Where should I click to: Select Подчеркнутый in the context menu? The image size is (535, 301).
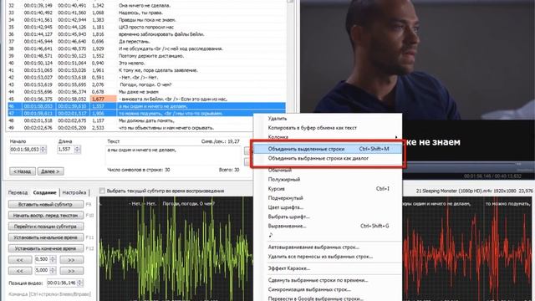(285, 198)
